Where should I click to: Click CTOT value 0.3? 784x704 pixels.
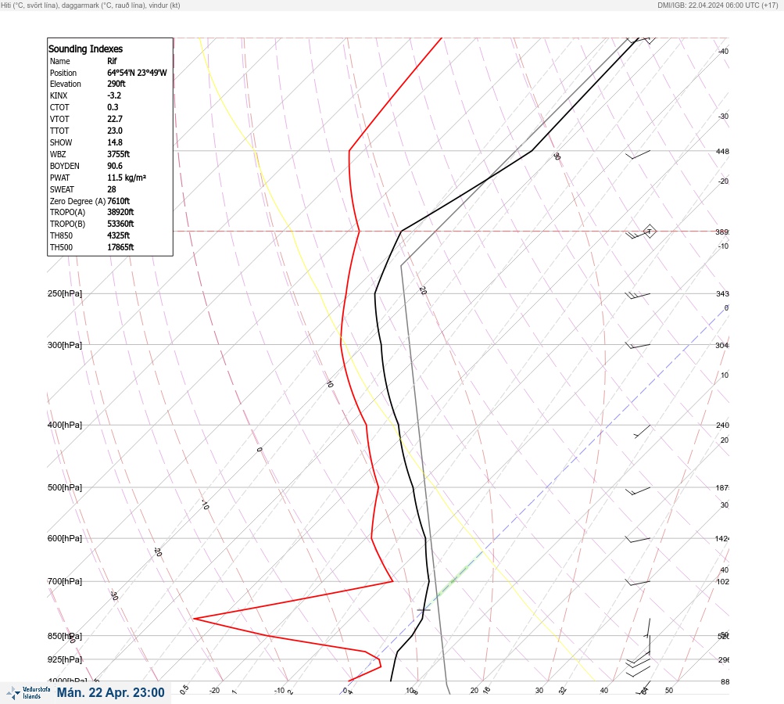[x=113, y=107]
